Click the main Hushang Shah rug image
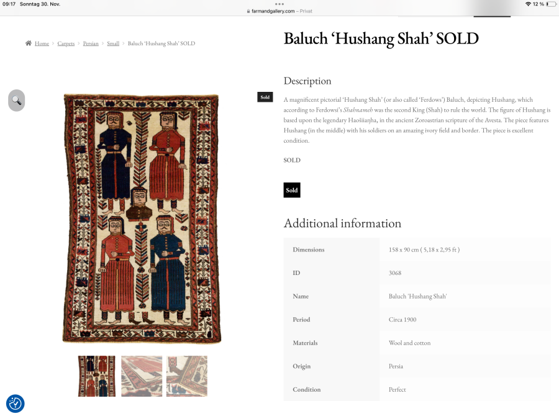The image size is (559, 419). (x=142, y=219)
